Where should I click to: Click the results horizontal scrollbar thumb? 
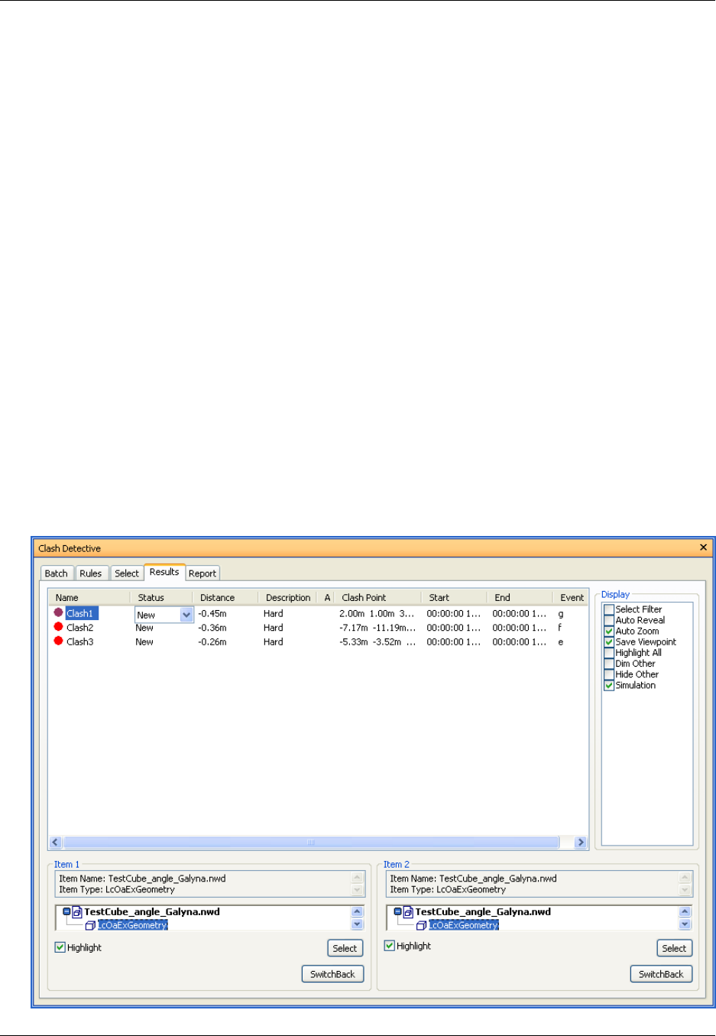311,842
